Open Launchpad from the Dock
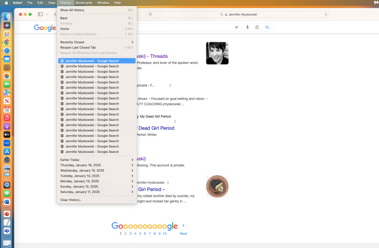Screen dimensions: 379x248 7,34
